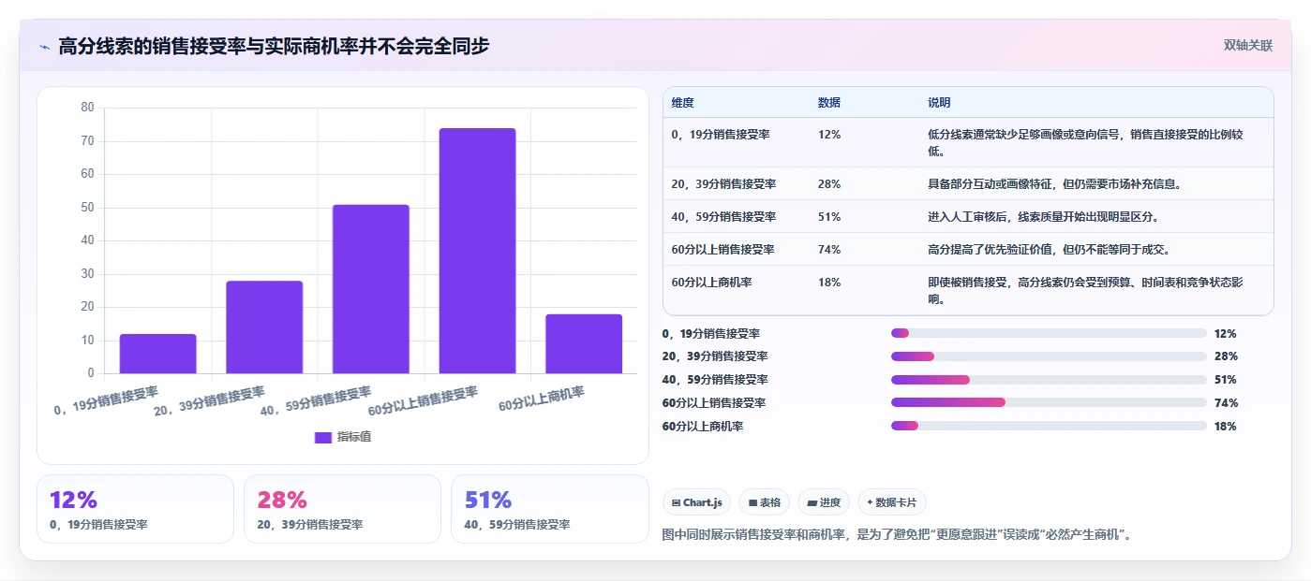Click the 表格 chip
This screenshot has height=581, width=1311.
click(x=765, y=502)
